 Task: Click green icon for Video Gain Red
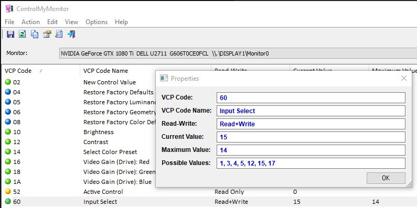[8, 162]
